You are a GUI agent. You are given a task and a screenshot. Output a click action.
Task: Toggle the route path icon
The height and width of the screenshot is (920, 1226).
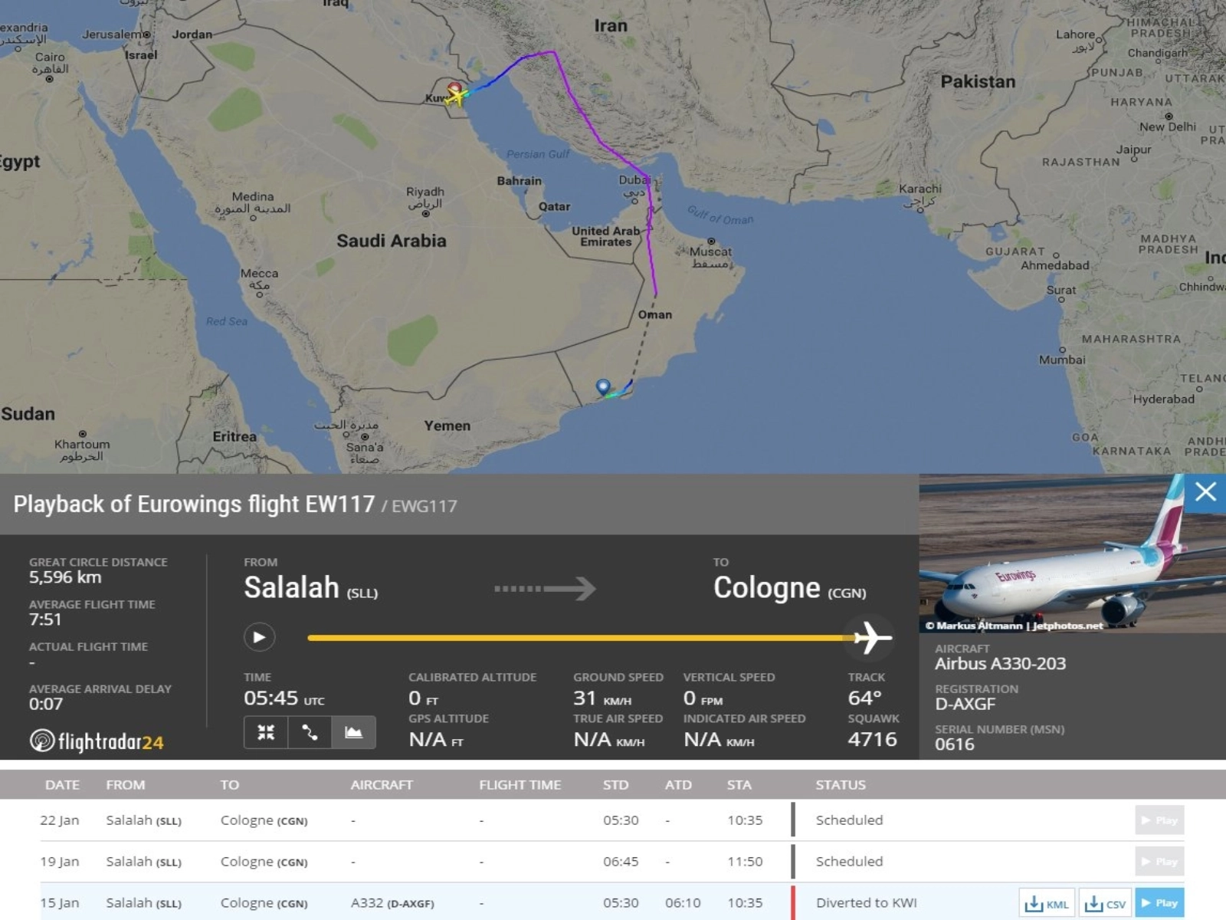[x=310, y=732]
